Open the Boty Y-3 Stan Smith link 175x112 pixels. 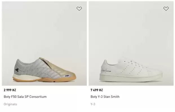105,97
